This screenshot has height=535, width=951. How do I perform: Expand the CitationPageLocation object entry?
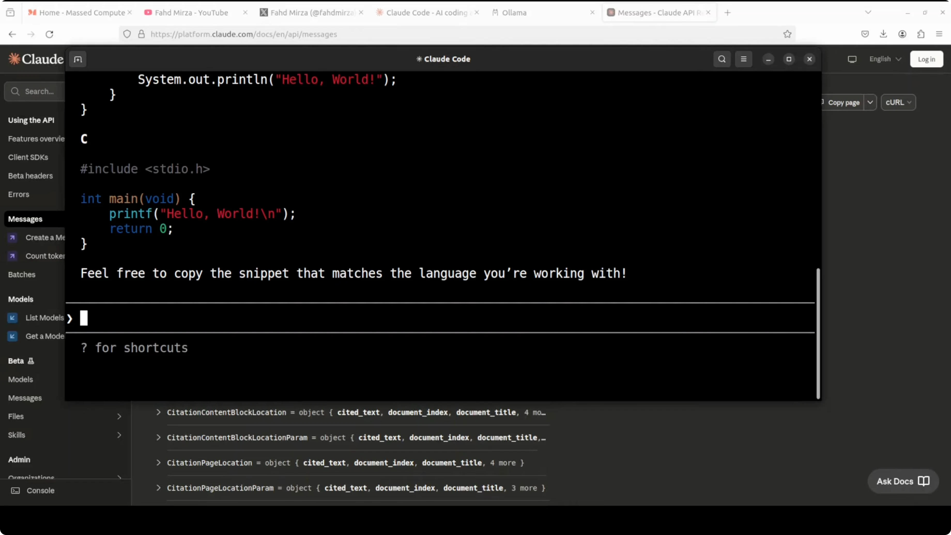pos(158,463)
